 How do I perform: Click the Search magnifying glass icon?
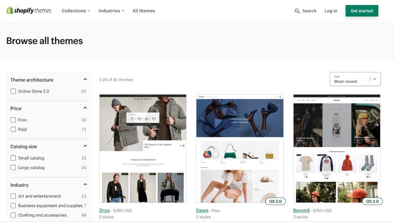[297, 11]
